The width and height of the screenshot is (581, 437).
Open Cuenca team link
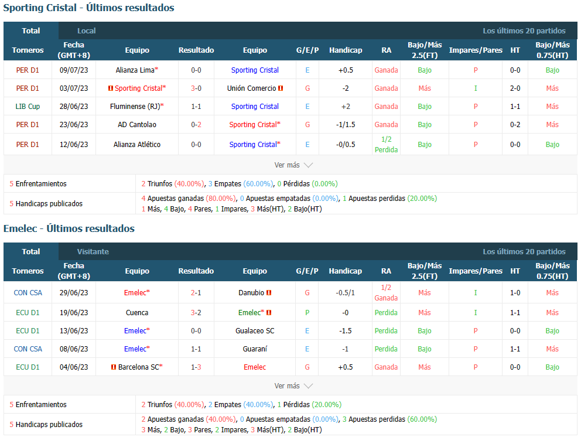coord(137,312)
